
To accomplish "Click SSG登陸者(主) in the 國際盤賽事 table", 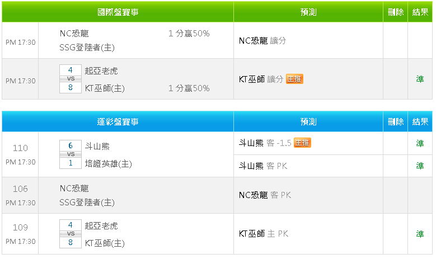I will [x=87, y=48].
